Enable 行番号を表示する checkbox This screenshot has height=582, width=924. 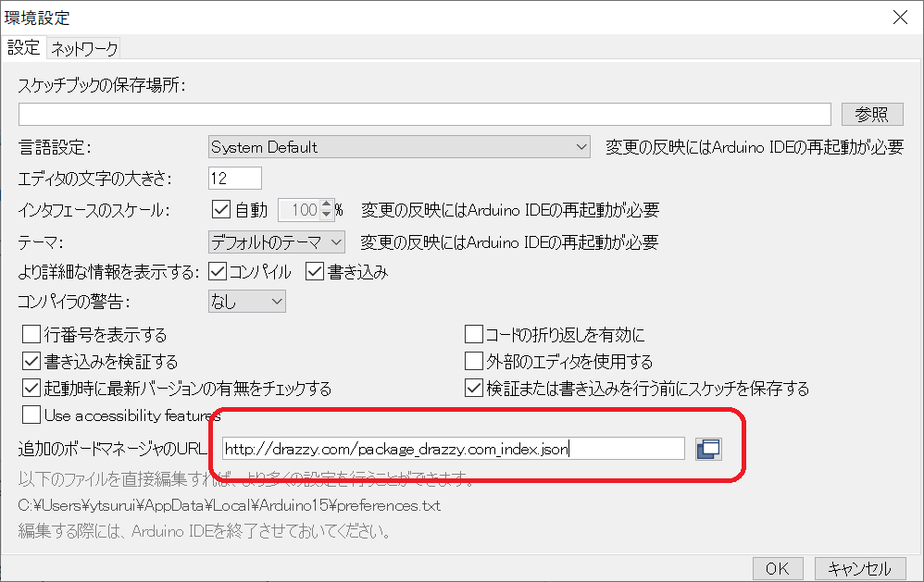click(31, 335)
